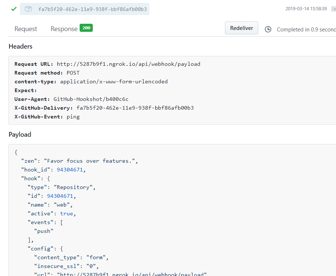Viewport: 336px width, 276px height.
Task: Click the 'Completed in 0.9 seconds' text
Action: (x=306, y=30)
